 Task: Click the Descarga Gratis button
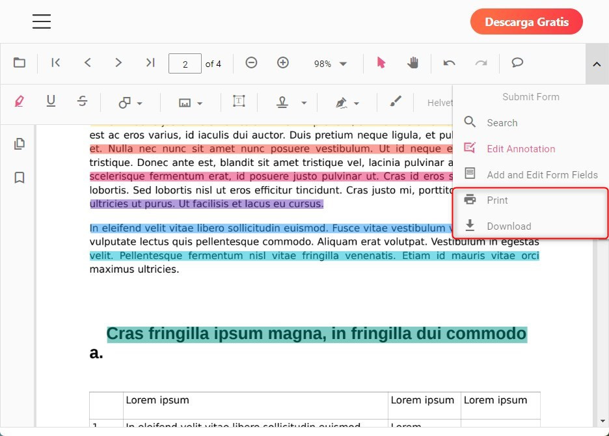coord(526,21)
